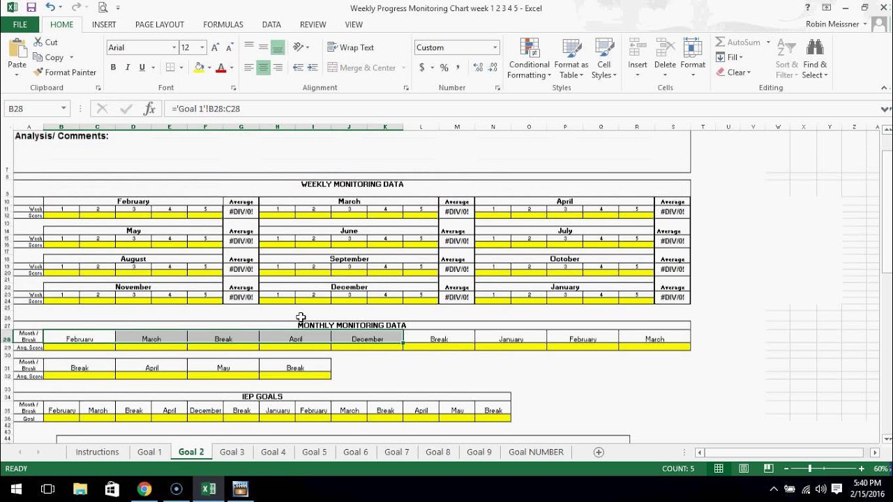The height and width of the screenshot is (502, 893).
Task: Toggle Middle Align
Action: (x=263, y=47)
